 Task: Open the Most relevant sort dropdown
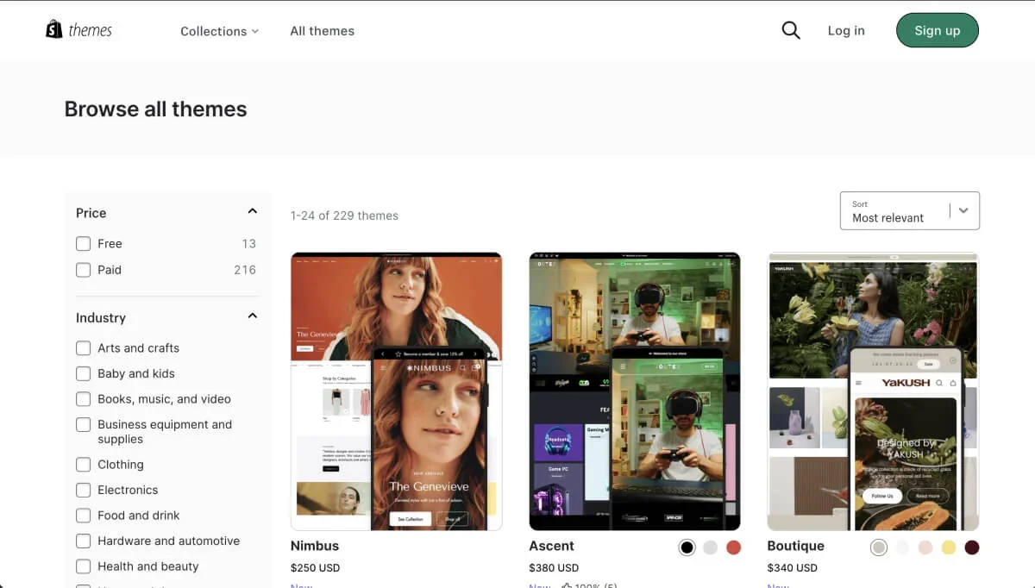pyautogui.click(x=909, y=210)
